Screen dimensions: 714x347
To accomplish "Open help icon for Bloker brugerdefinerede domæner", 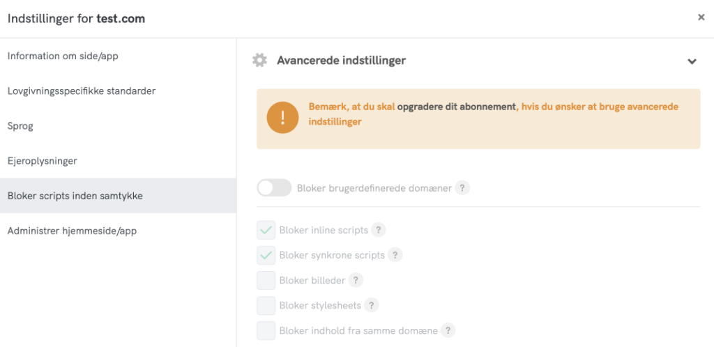I will click(462, 188).
